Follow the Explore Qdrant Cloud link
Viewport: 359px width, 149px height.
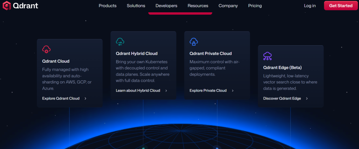(61, 99)
